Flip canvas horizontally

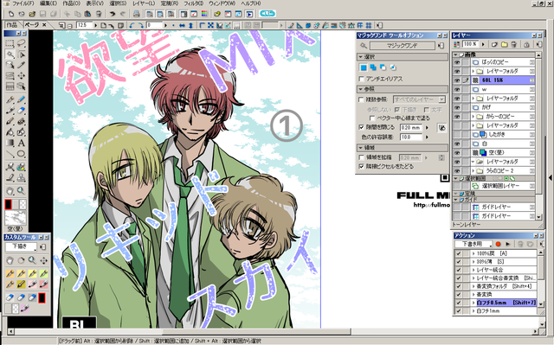[x=182, y=25]
